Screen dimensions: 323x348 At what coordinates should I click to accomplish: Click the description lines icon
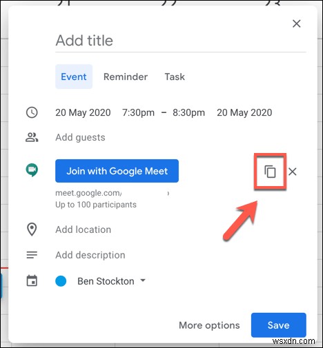pyautogui.click(x=32, y=255)
